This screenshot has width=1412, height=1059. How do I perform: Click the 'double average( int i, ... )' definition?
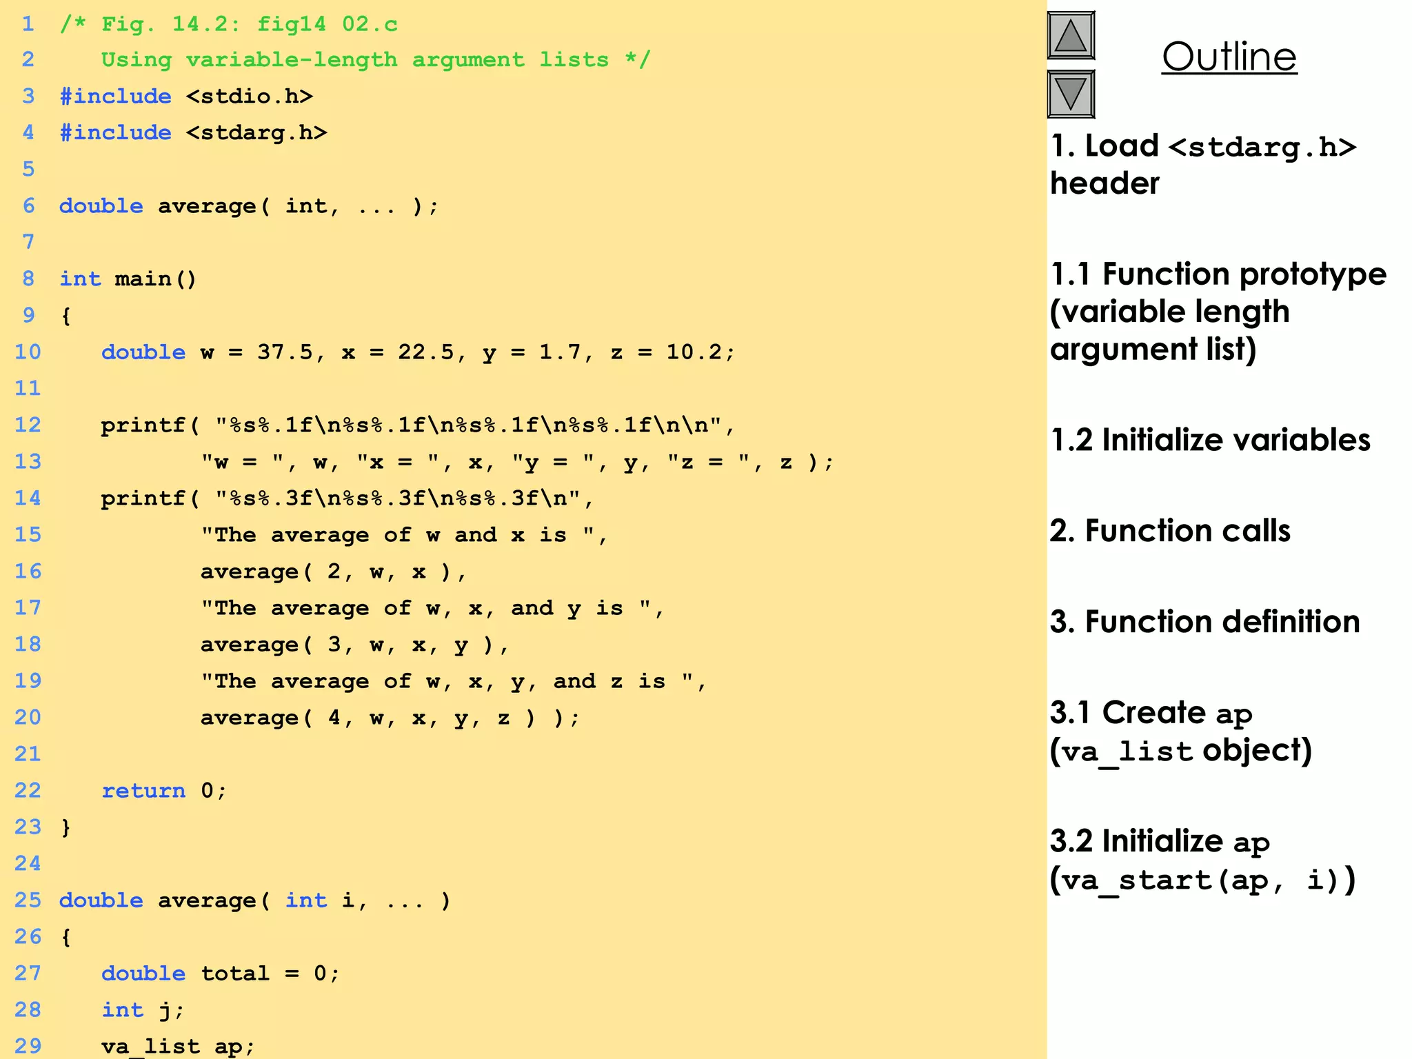click(255, 900)
